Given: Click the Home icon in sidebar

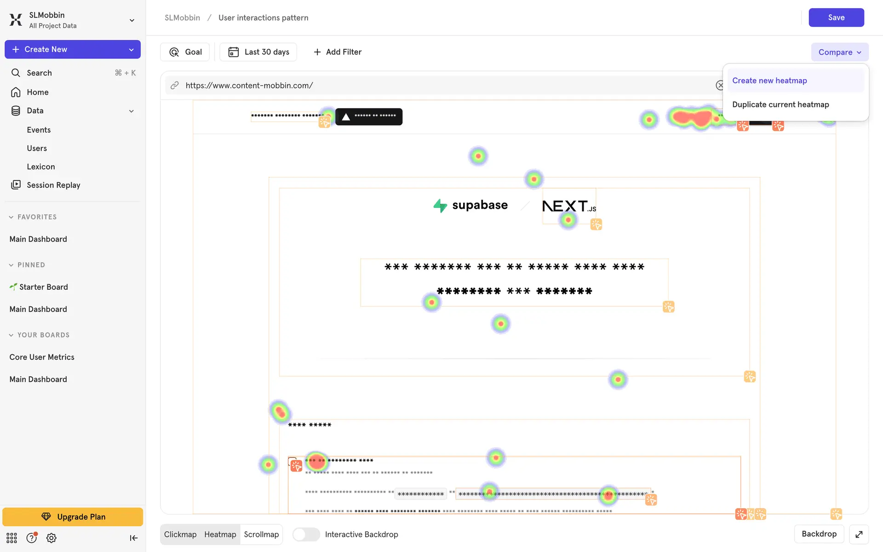Looking at the screenshot, I should 16,92.
